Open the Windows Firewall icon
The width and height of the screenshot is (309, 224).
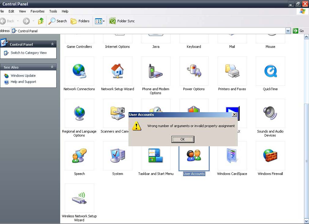270,156
